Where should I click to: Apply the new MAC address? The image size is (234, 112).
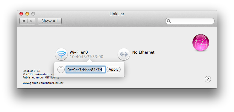click(x=114, y=69)
